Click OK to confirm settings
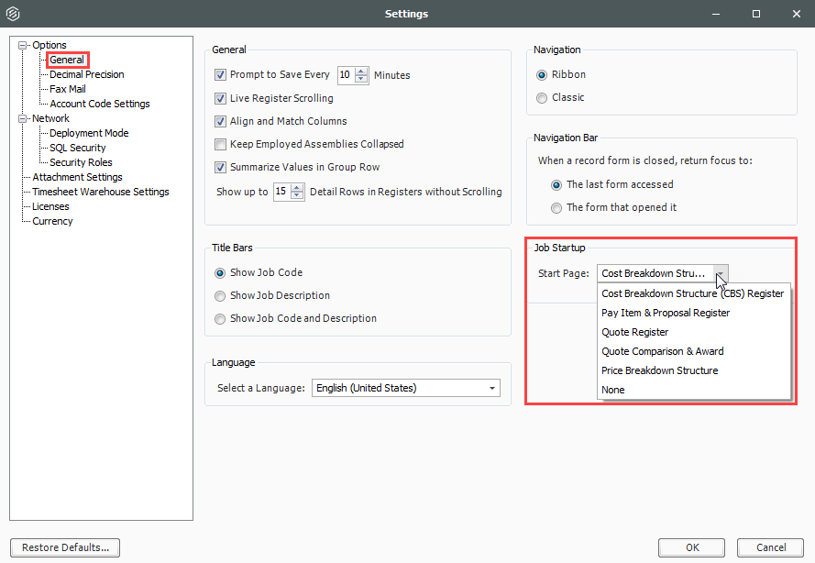815x563 pixels. pyautogui.click(x=692, y=547)
